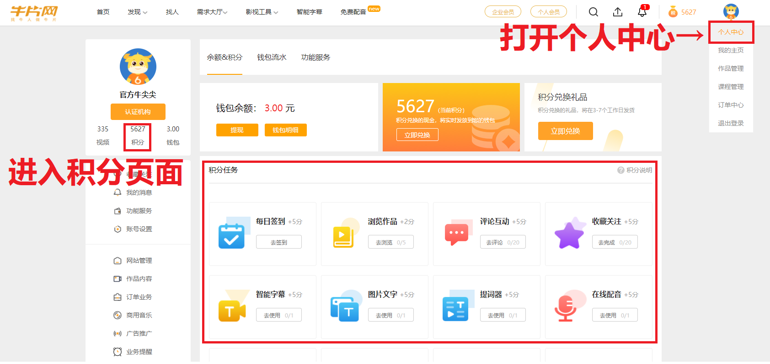
Task: Click the orange 立即兑换 gift button
Action: pos(565,131)
